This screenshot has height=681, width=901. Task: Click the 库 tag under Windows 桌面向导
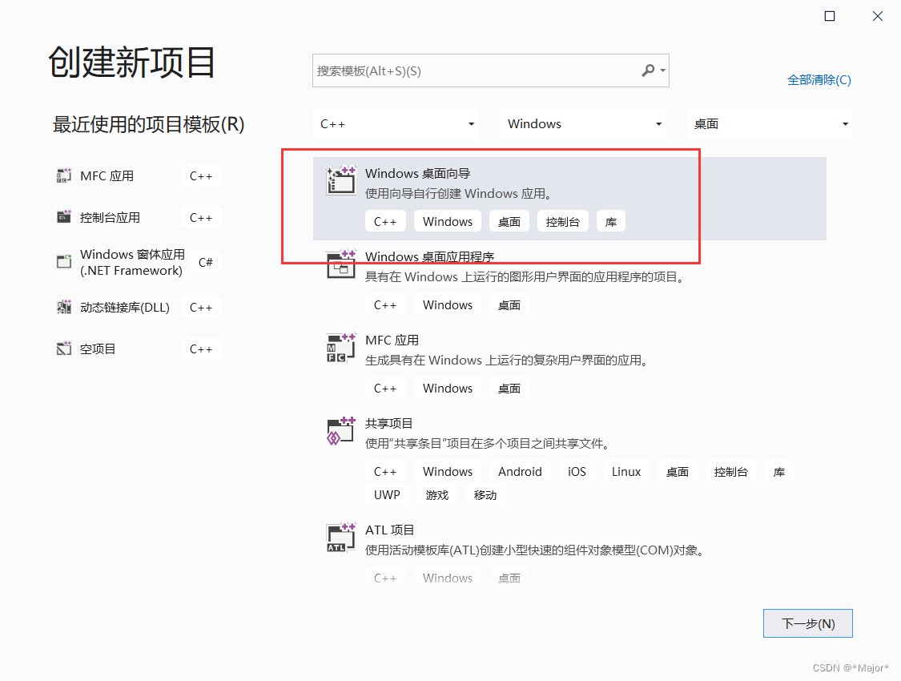coord(610,221)
